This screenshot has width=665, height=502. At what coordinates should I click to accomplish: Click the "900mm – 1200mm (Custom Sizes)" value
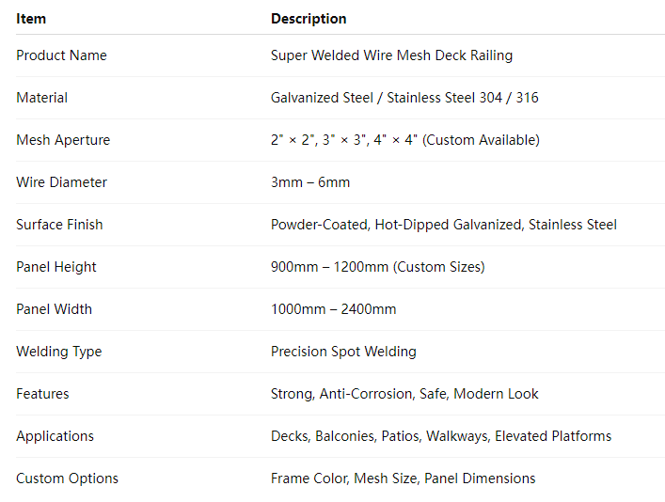coord(377,267)
